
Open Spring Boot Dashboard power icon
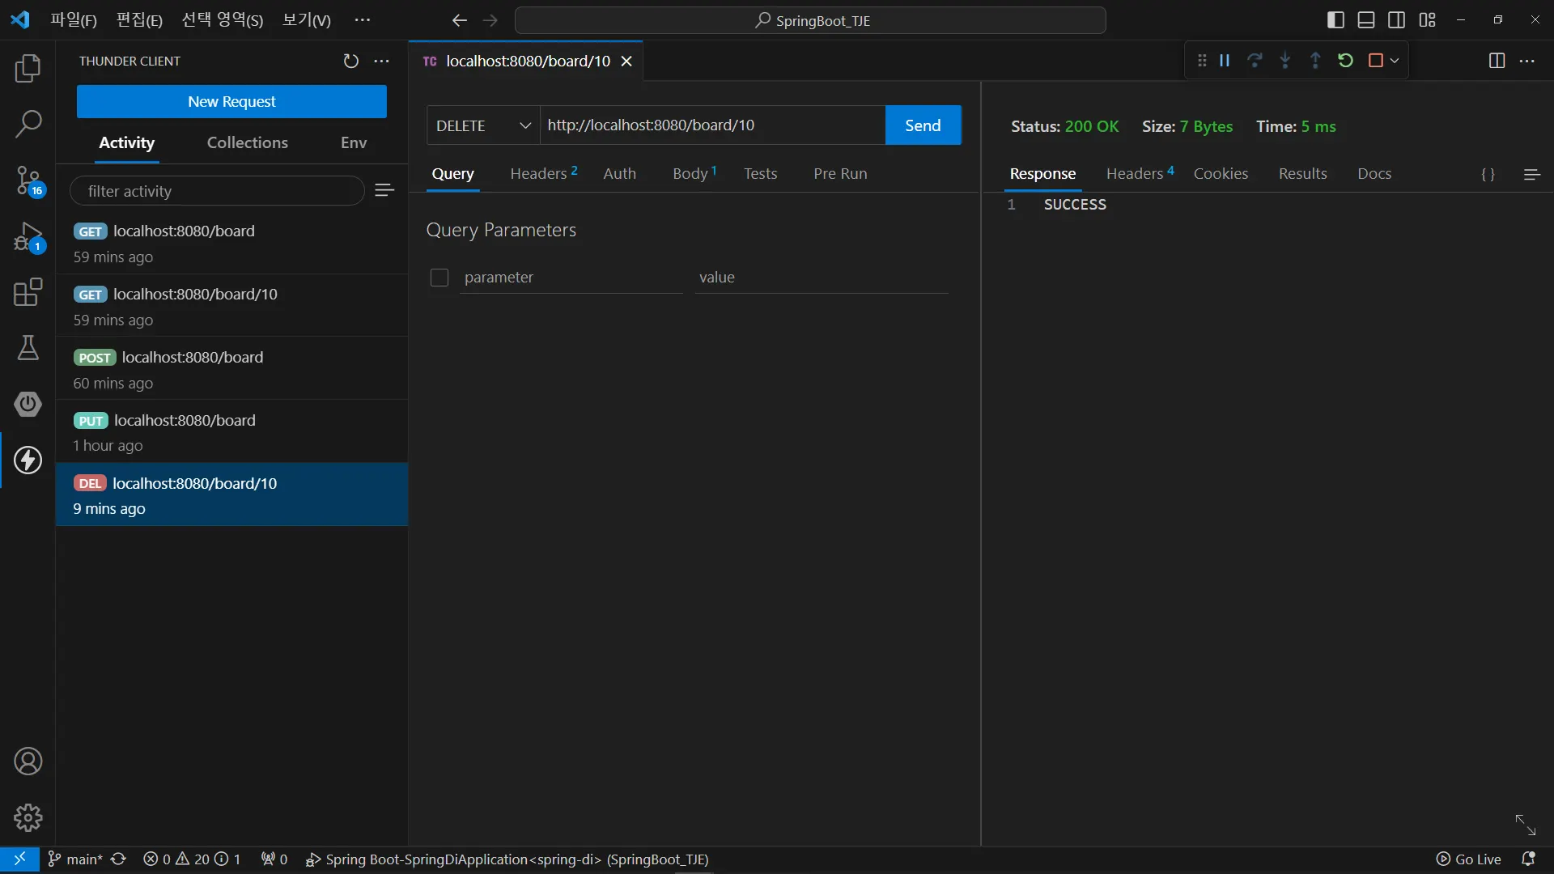[x=28, y=404]
